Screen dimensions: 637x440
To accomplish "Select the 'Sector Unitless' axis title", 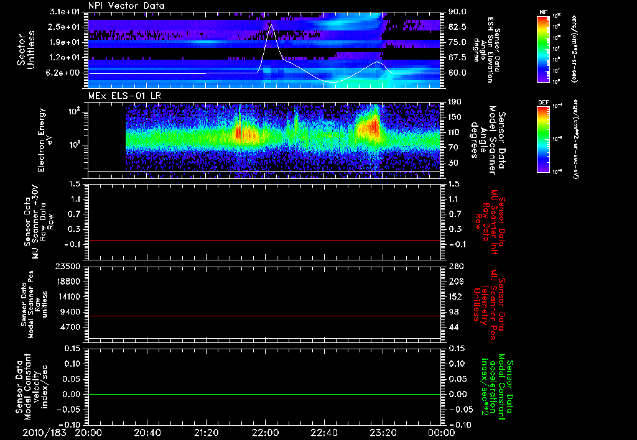I will click(x=26, y=50).
